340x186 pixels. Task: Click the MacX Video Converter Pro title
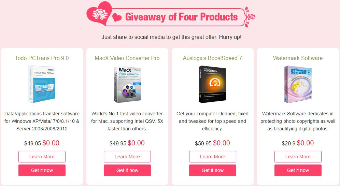127,58
